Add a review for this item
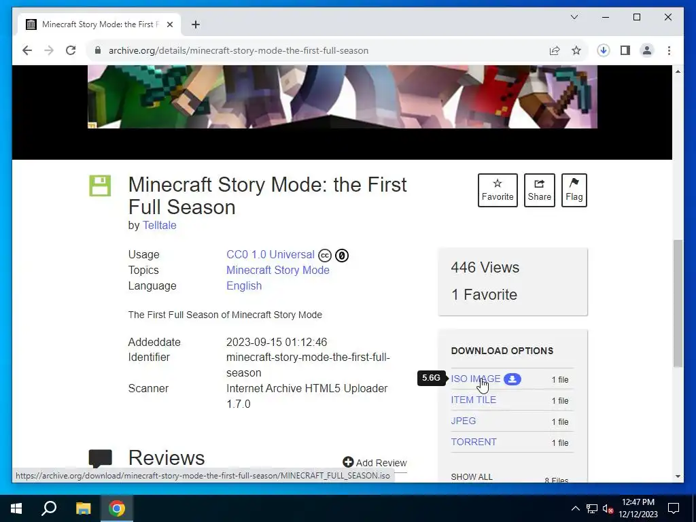Viewport: 696px width, 522px height. tap(375, 462)
